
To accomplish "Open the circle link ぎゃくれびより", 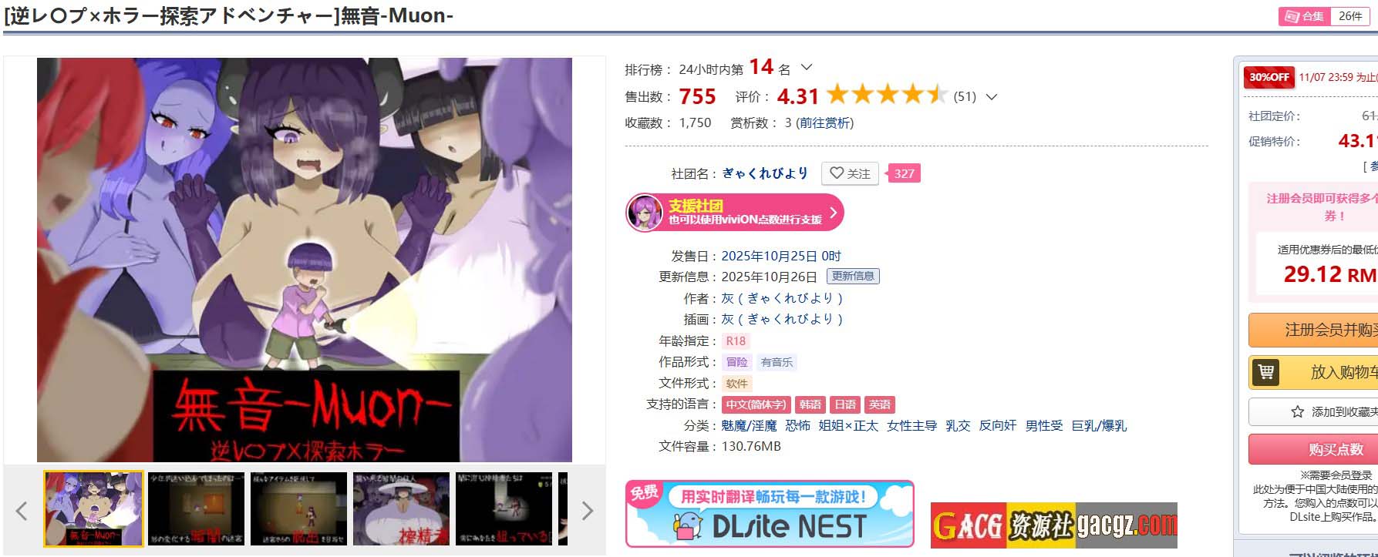I will click(765, 173).
